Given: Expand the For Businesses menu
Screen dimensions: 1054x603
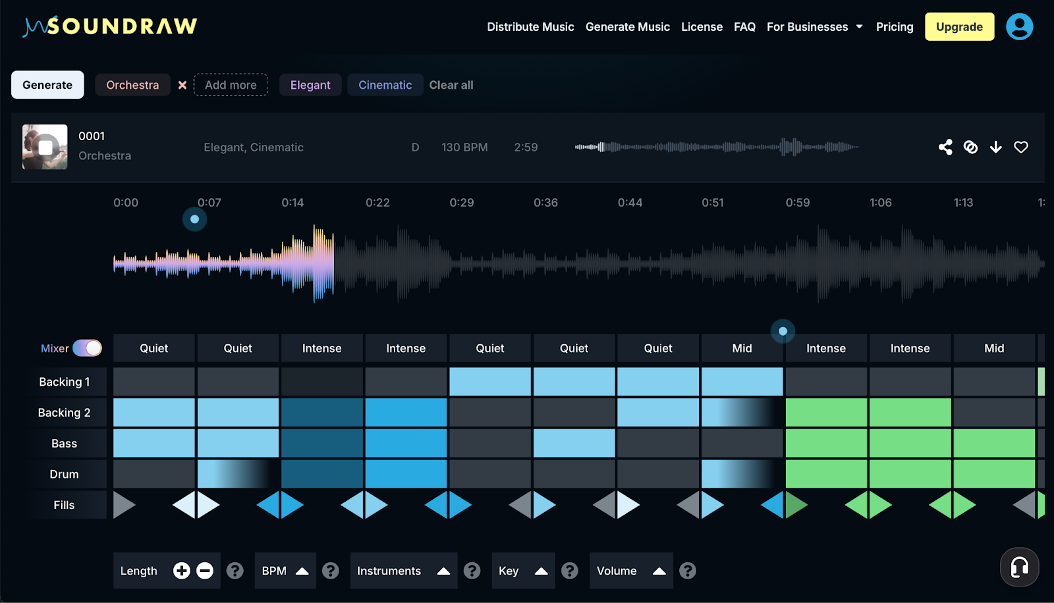Looking at the screenshot, I should point(814,27).
